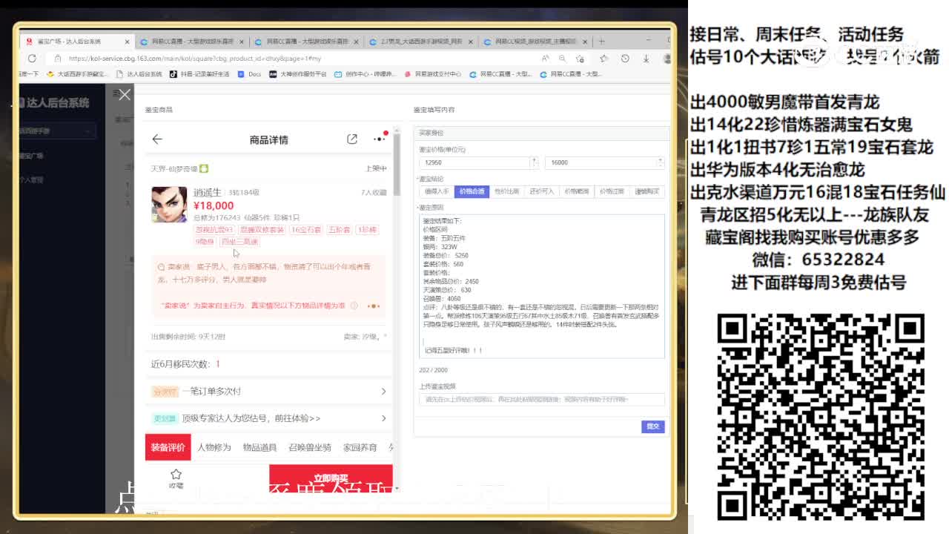Open the 网易游戏交付中心 bookmark
The height and width of the screenshot is (534, 949).
pyautogui.click(x=434, y=74)
